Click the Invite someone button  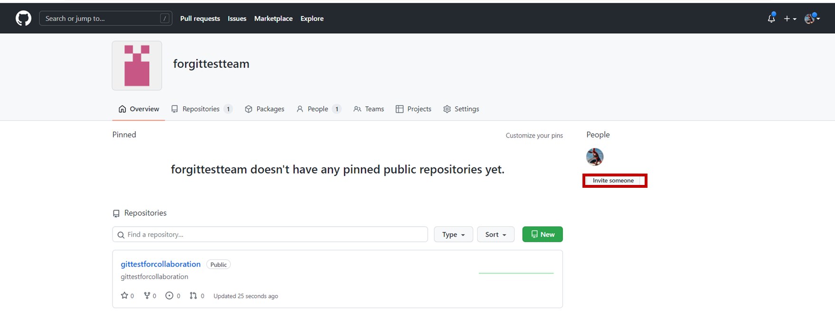pyautogui.click(x=613, y=181)
